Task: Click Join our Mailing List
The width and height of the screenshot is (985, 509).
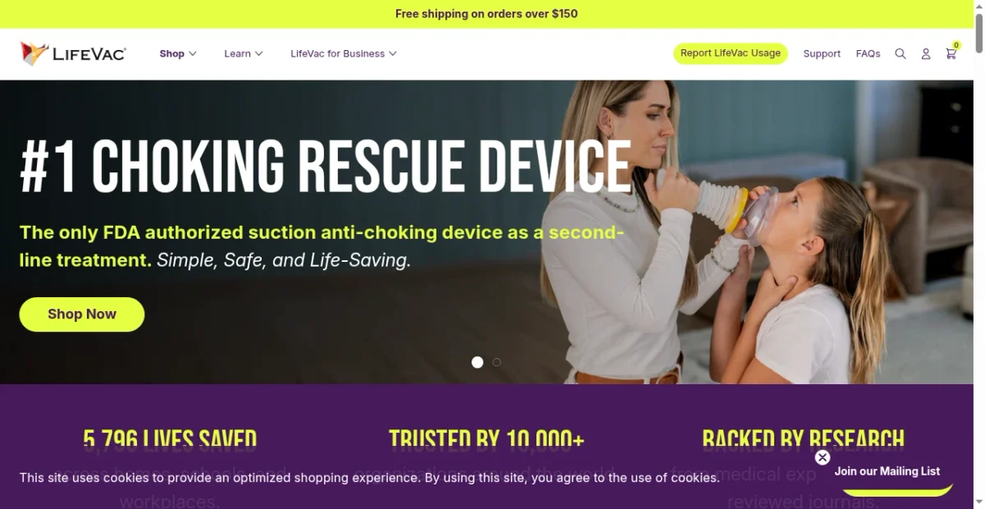Action: pyautogui.click(x=887, y=471)
